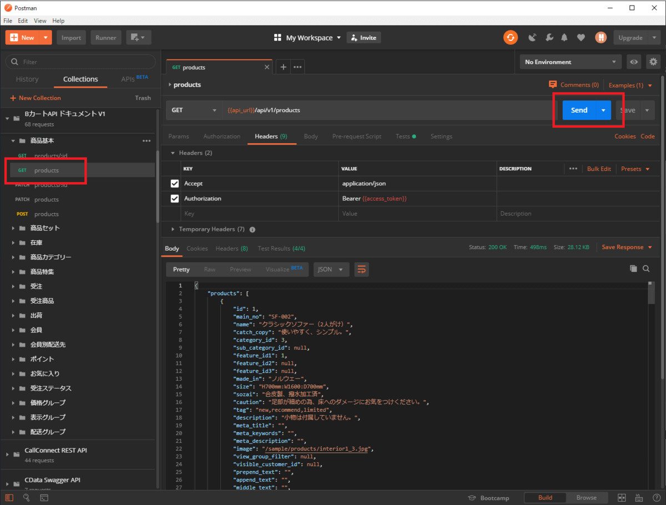Screen dimensions: 666x505
Task: Open keyboard shortcuts icon in status bar
Action: click(x=638, y=498)
